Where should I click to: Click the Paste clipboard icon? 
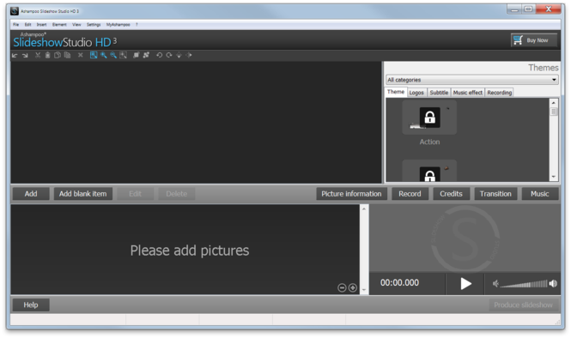(48, 55)
